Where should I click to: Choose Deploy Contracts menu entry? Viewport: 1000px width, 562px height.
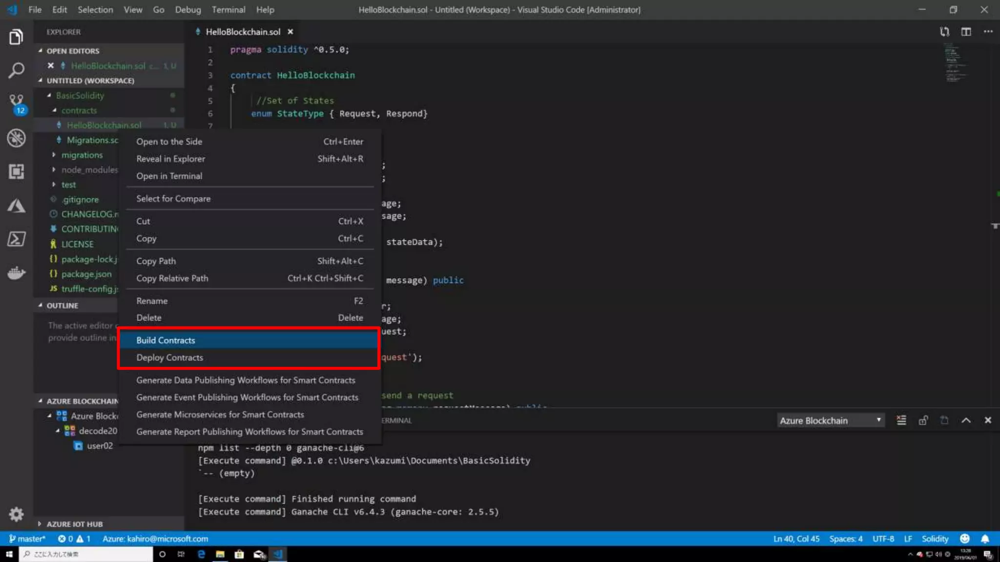tap(169, 358)
